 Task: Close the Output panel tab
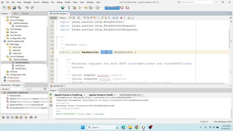[x=58, y=91]
